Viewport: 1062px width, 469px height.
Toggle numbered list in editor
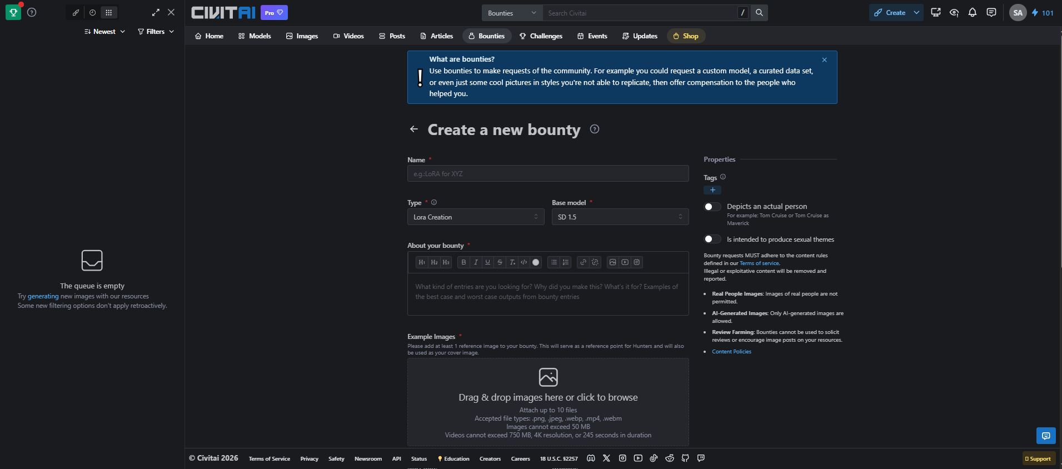tap(566, 262)
